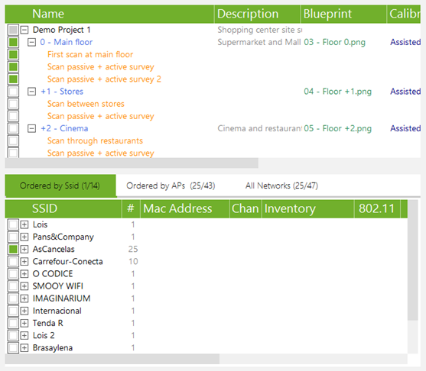Image resolution: width=426 pixels, height=371 pixels.
Task: Click the SSID list vertical scrollbar
Action: click(x=413, y=260)
